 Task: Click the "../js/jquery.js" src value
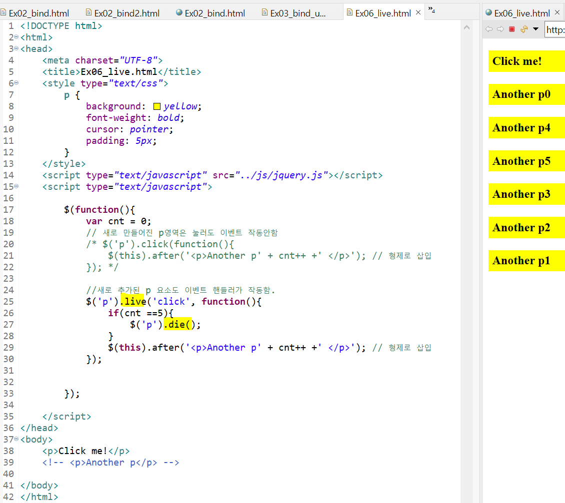(x=281, y=175)
